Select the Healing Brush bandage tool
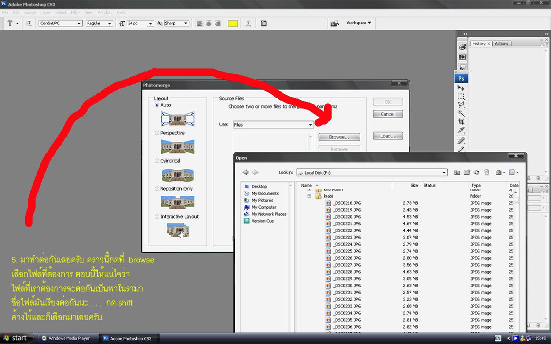 461,140
